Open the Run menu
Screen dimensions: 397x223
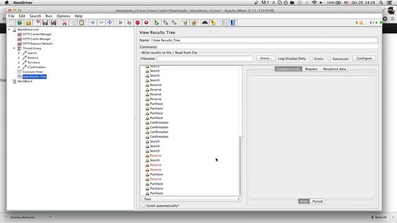coord(49,16)
